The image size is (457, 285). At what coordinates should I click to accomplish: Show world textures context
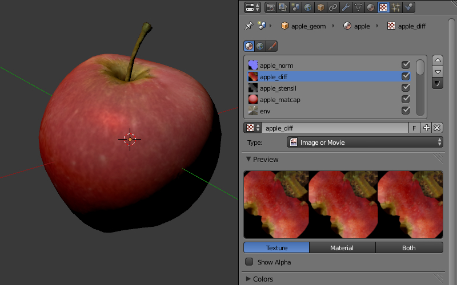(x=260, y=46)
